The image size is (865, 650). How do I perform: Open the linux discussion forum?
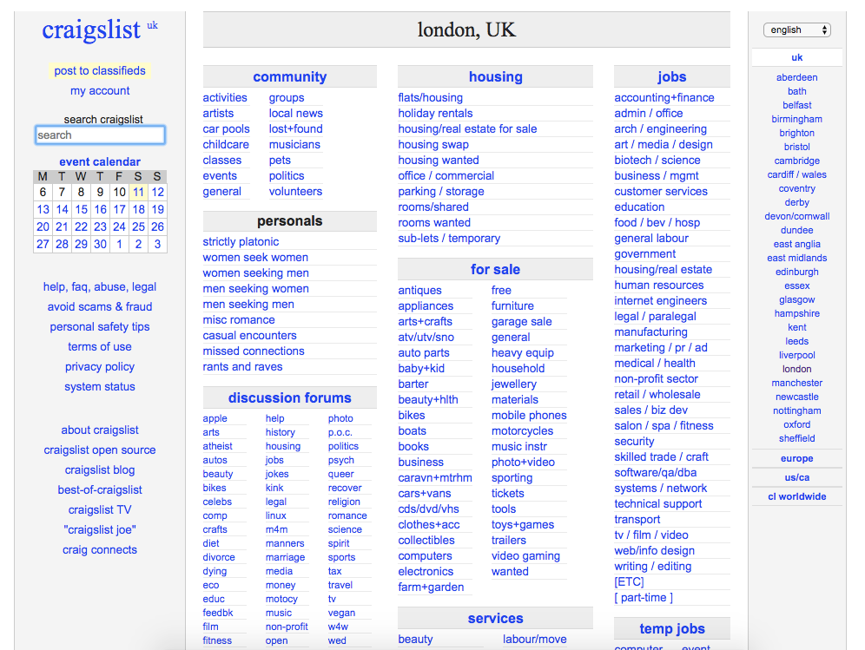tap(276, 515)
